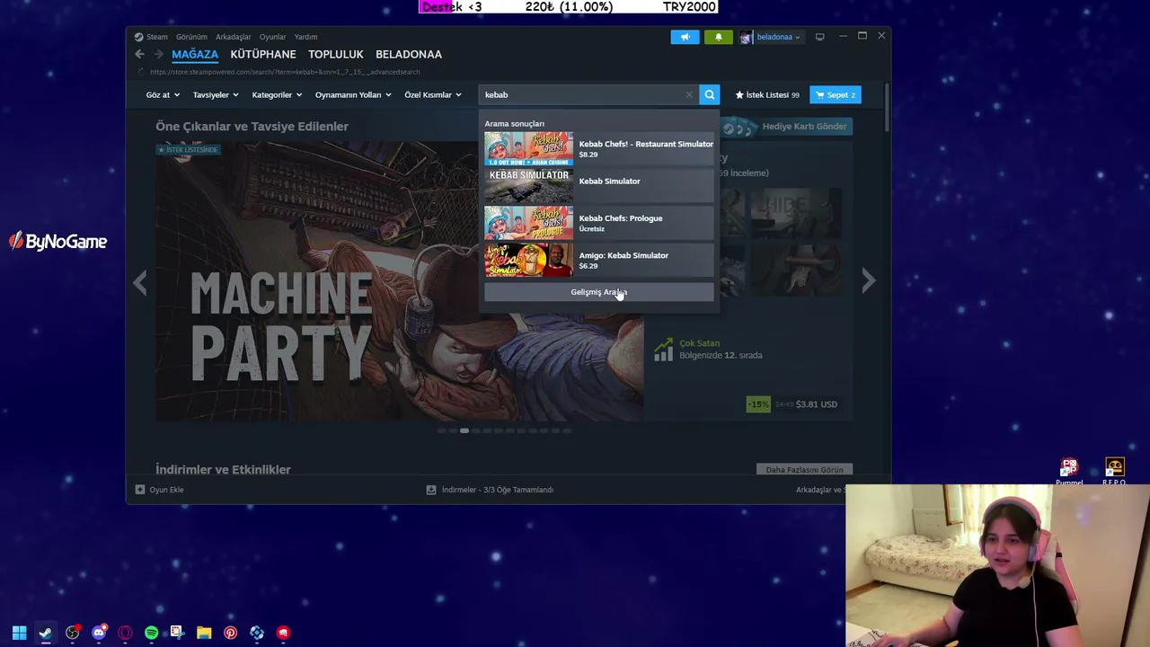Click the blue magnifier search button
Viewport: 1150px width, 647px height.
709,94
